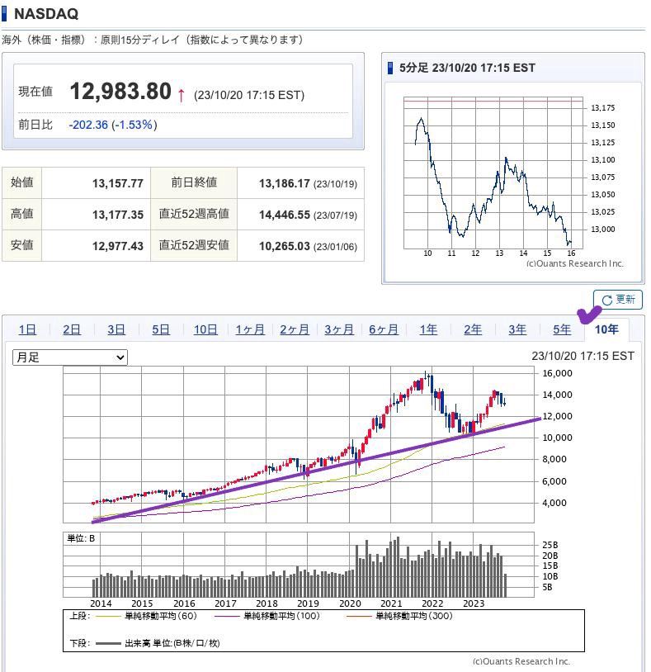This screenshot has width=651, height=672.
Task: Click the 安値 value 12,977.43
Action: [118, 246]
